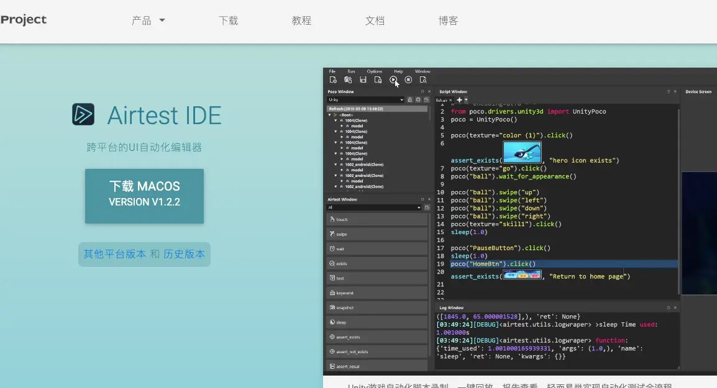Click the Project logo text

24,20
